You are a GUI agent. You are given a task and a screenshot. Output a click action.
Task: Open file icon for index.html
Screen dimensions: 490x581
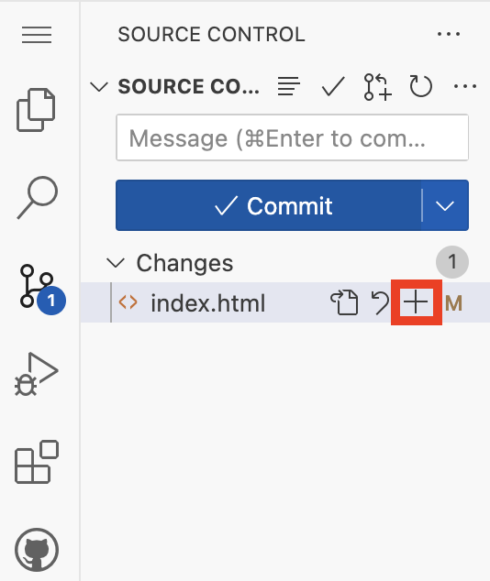pos(344,302)
